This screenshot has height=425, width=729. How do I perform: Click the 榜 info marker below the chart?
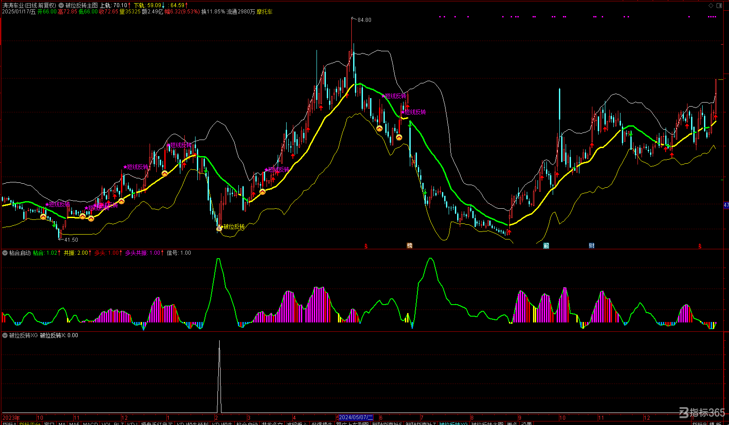pyautogui.click(x=410, y=246)
